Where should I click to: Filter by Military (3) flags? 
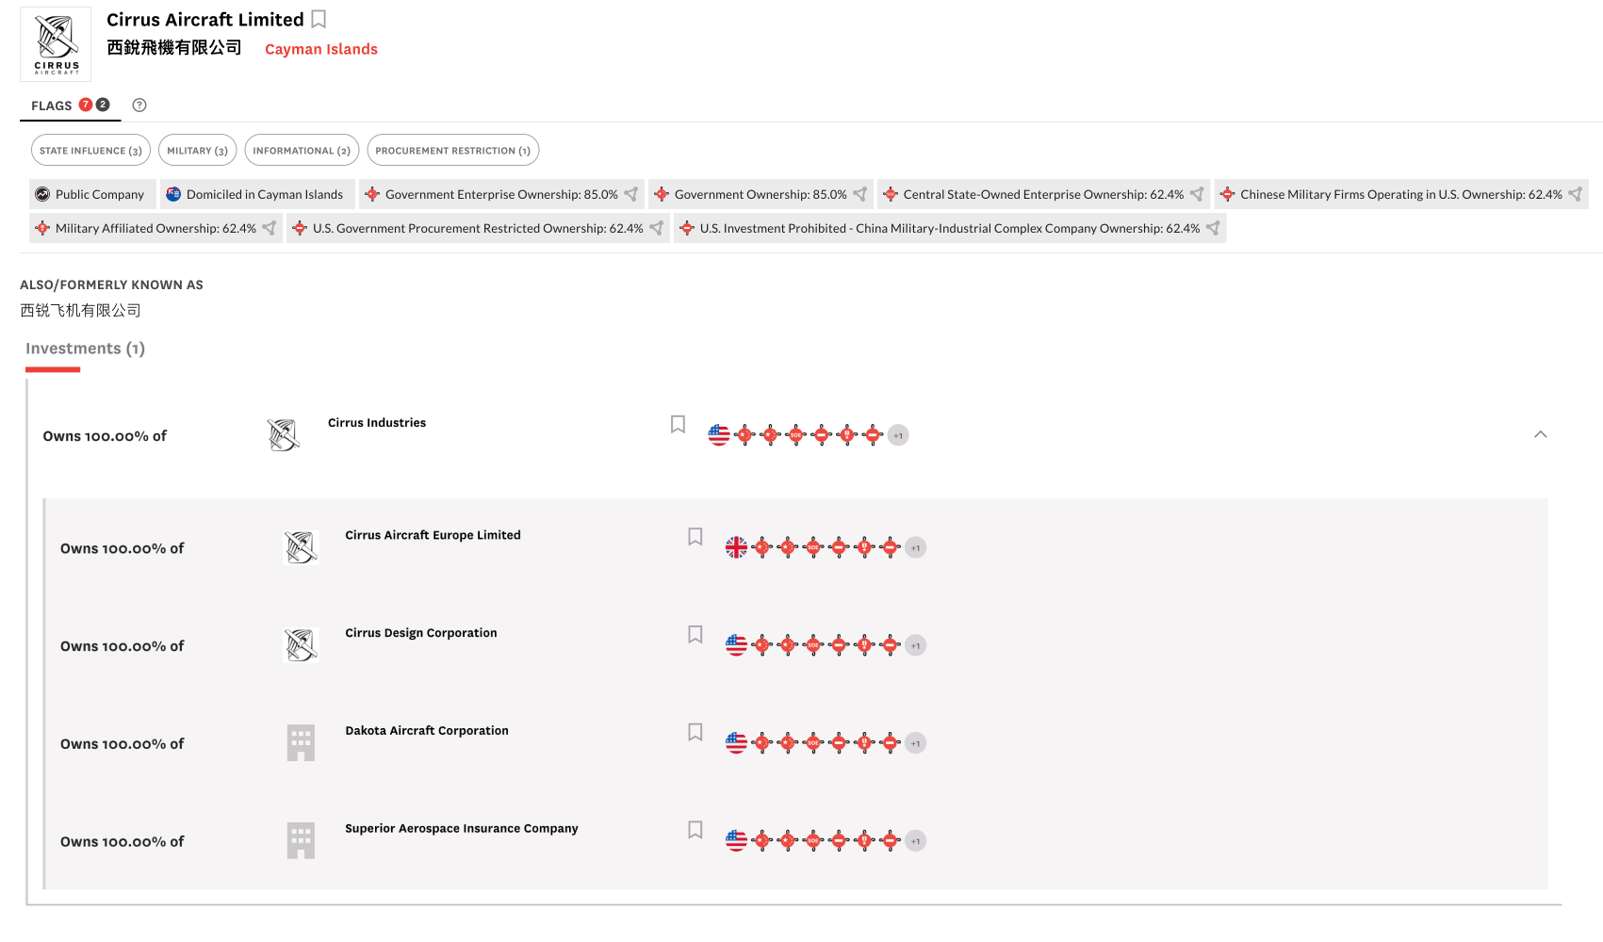click(197, 151)
